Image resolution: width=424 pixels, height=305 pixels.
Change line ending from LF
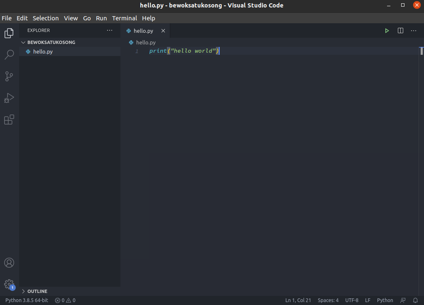coord(368,300)
